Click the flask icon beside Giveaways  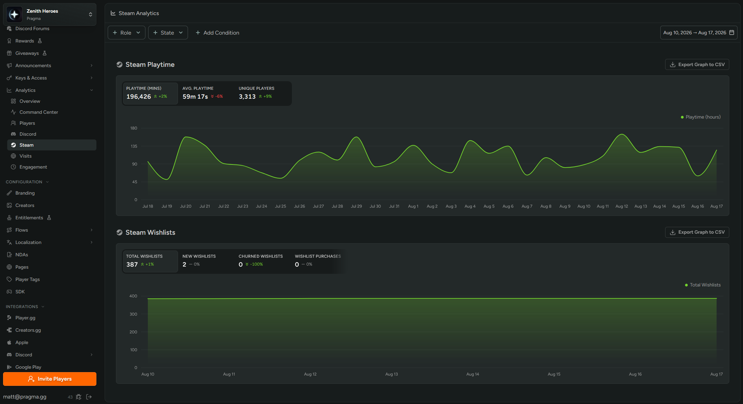pyautogui.click(x=45, y=53)
